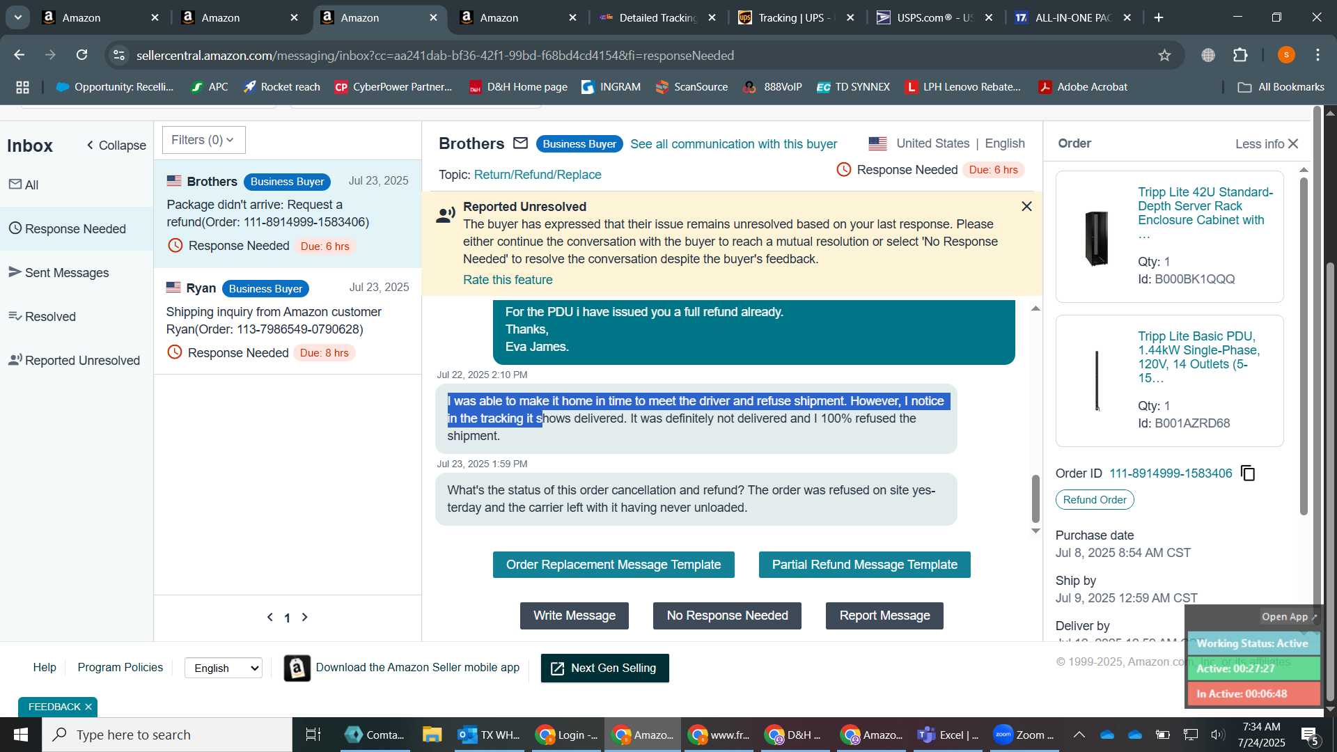
Task: Open the Chrome three-dot menu
Action: pos(1318,55)
